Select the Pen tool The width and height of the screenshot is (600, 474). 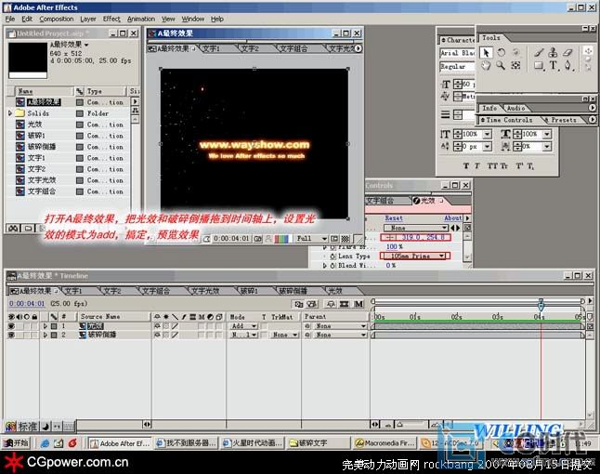[x=568, y=66]
